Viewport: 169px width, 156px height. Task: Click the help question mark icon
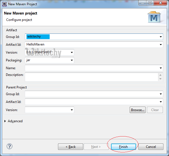pyautogui.click(x=9, y=146)
